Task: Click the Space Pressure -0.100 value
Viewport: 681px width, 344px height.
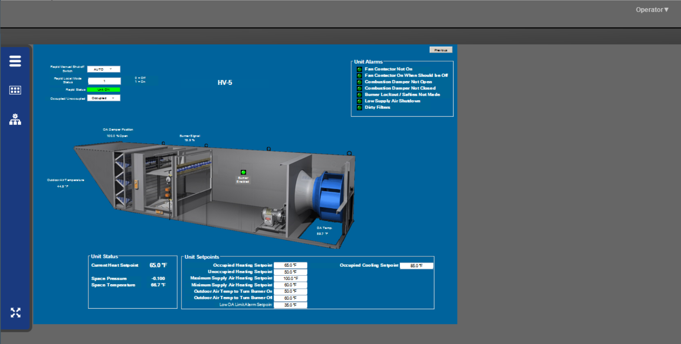Action: point(158,278)
